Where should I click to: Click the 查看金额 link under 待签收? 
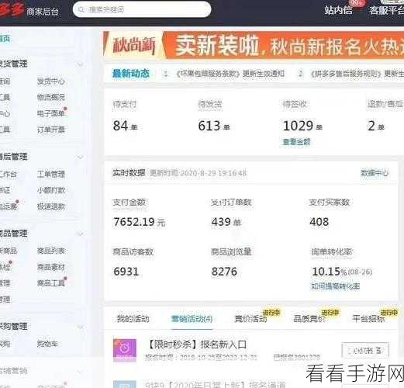[x=296, y=142]
